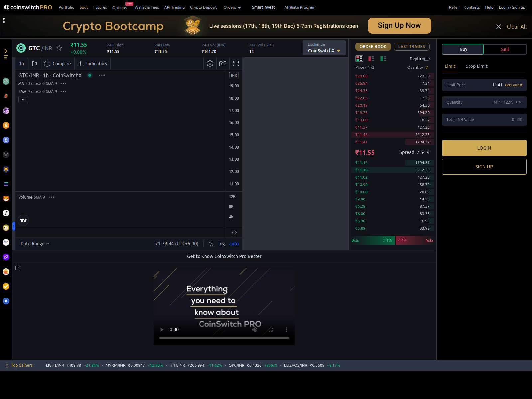Open Compare symbols dialog
532x399 pixels.
click(58, 64)
